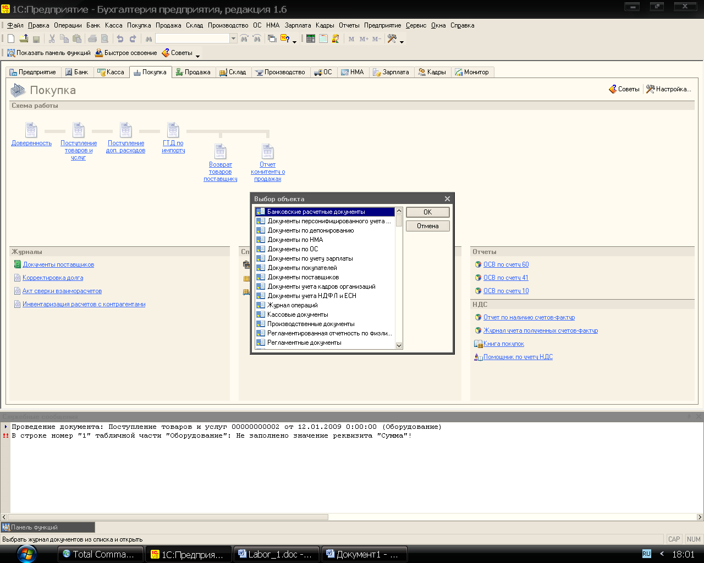
Task: Click Показать панель функций toolbar button
Action: coord(48,53)
